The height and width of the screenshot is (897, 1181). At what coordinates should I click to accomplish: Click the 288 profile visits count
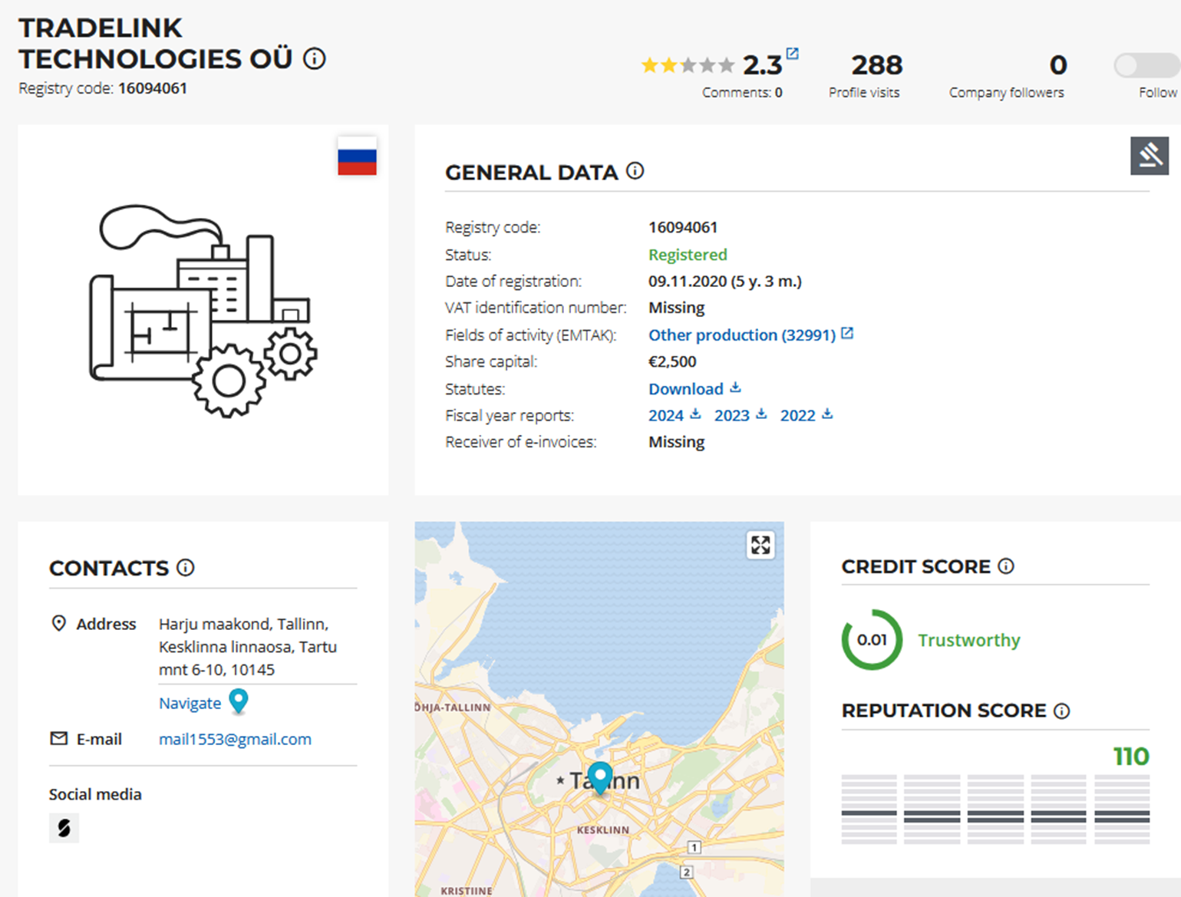[877, 65]
